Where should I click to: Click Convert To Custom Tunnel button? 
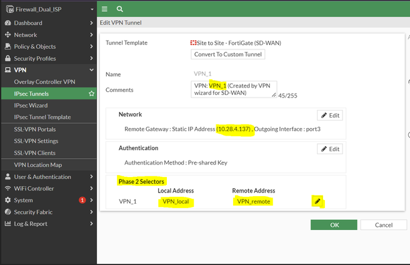coord(228,54)
